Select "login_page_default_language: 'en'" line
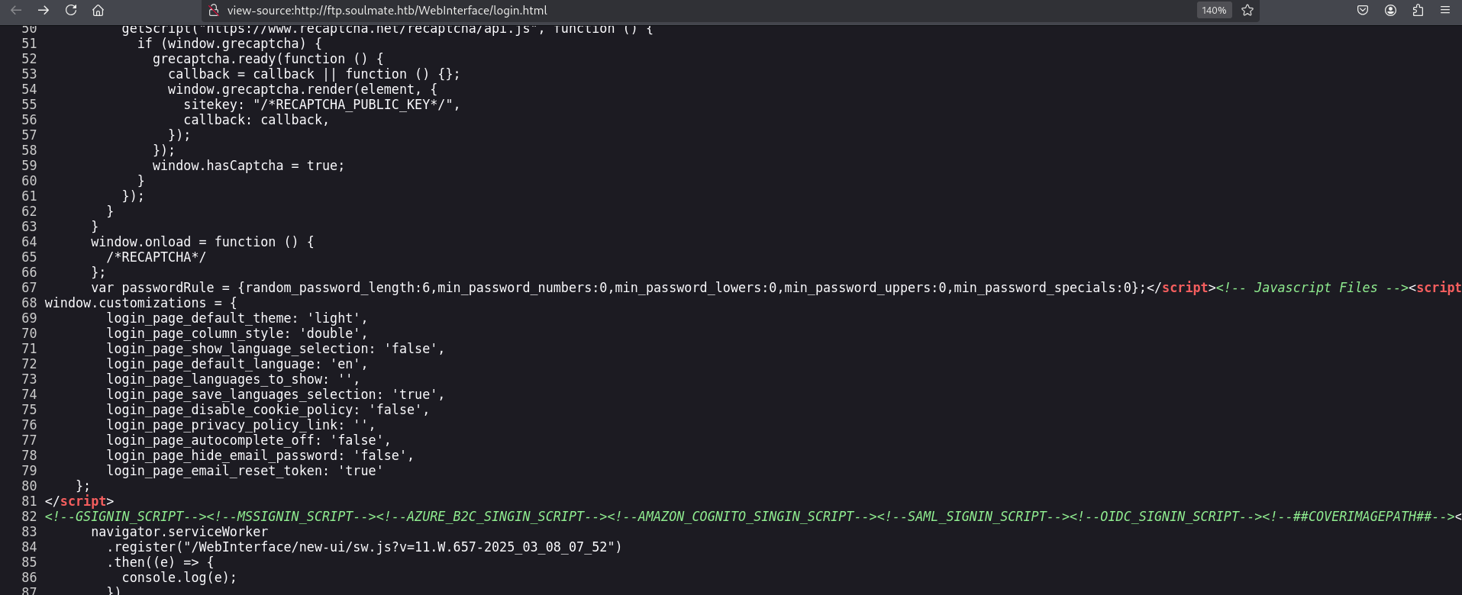Image resolution: width=1462 pixels, height=595 pixels. 237,364
